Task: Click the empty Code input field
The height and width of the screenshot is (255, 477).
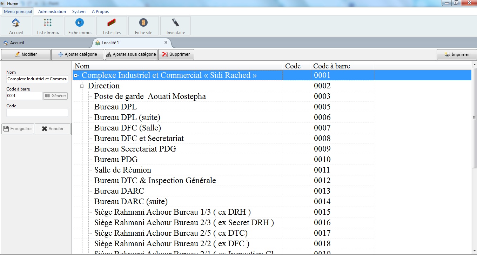Action: click(x=37, y=113)
